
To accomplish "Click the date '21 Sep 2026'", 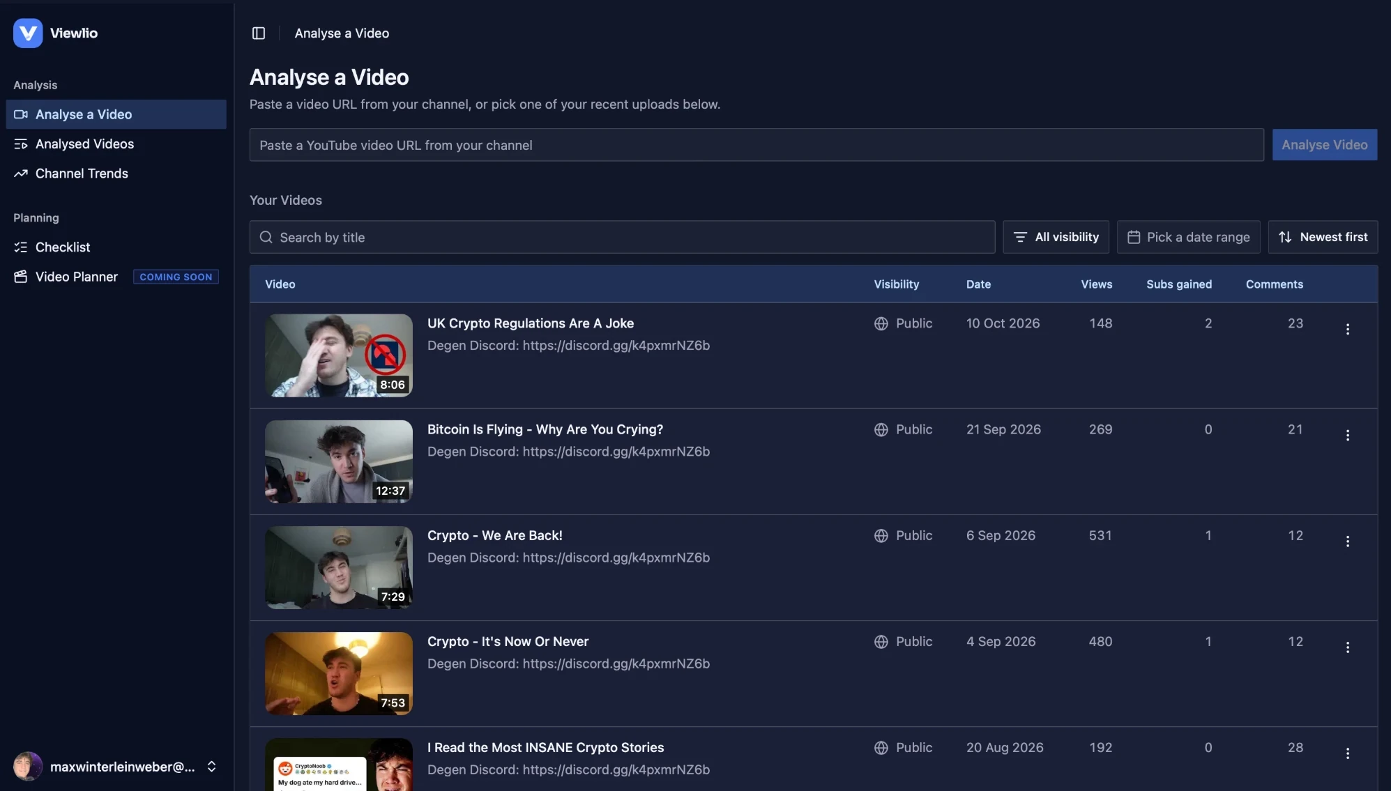I will coord(1003,429).
